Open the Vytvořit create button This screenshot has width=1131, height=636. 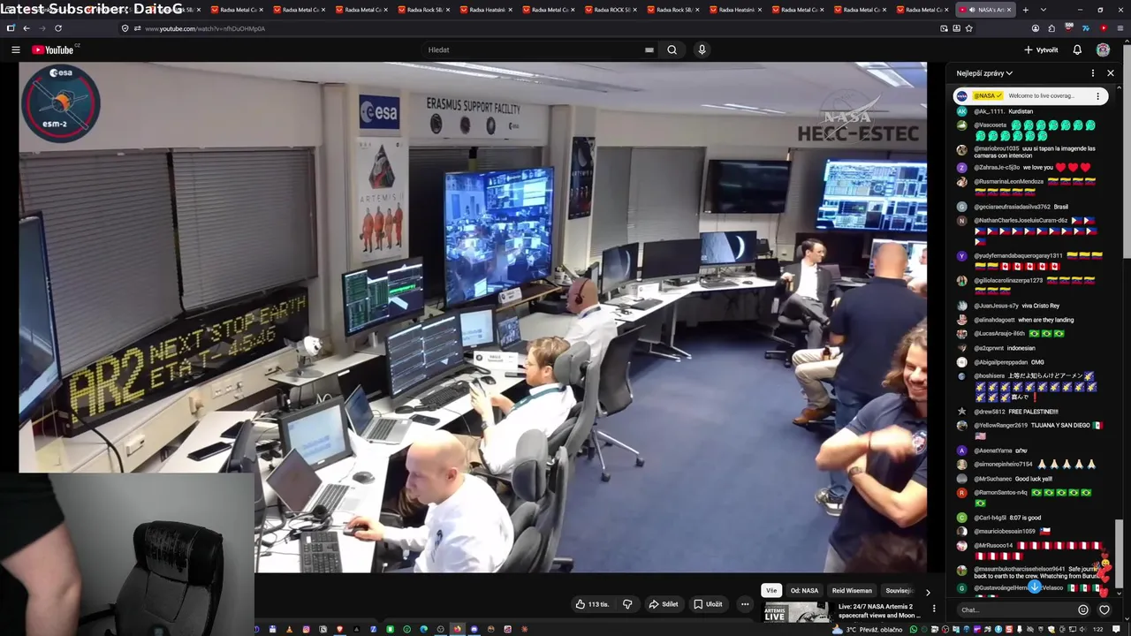1041,49
